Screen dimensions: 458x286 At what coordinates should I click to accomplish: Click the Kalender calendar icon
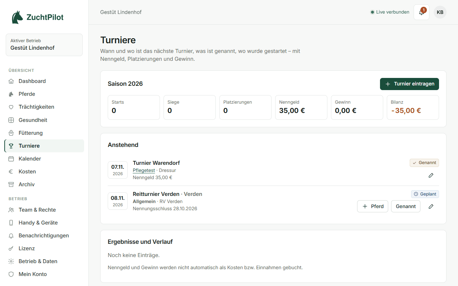pyautogui.click(x=11, y=159)
